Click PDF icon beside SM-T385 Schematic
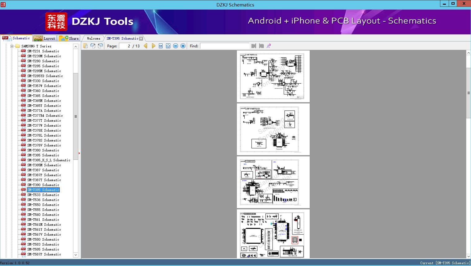 23,155
